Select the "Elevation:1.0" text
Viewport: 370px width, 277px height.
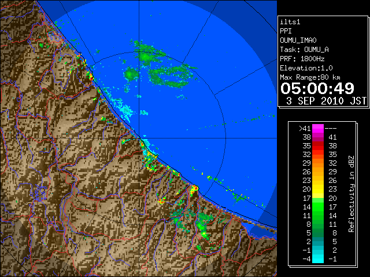point(306,68)
